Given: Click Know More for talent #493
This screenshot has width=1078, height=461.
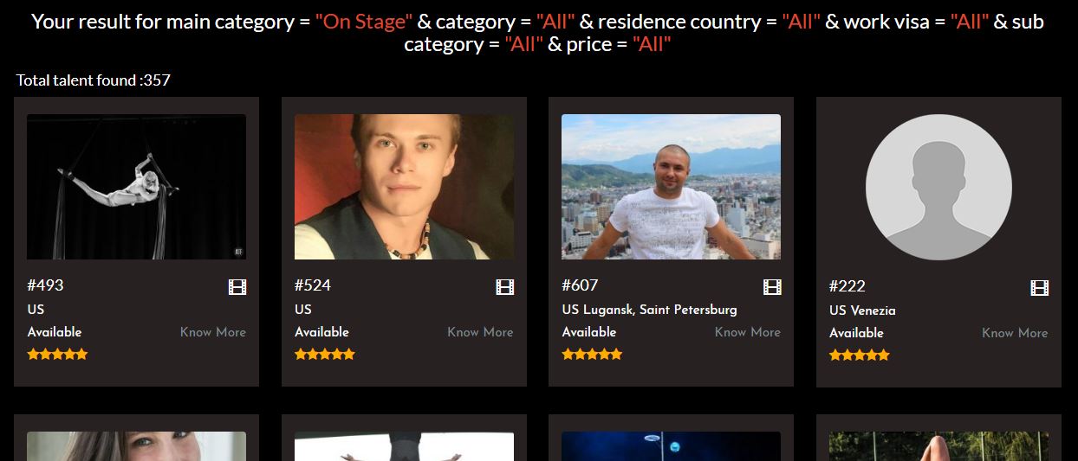Looking at the screenshot, I should pos(213,332).
